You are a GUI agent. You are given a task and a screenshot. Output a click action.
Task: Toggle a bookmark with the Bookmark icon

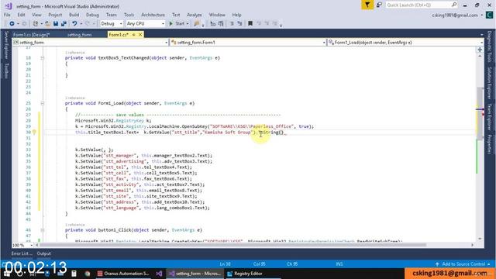point(250,24)
